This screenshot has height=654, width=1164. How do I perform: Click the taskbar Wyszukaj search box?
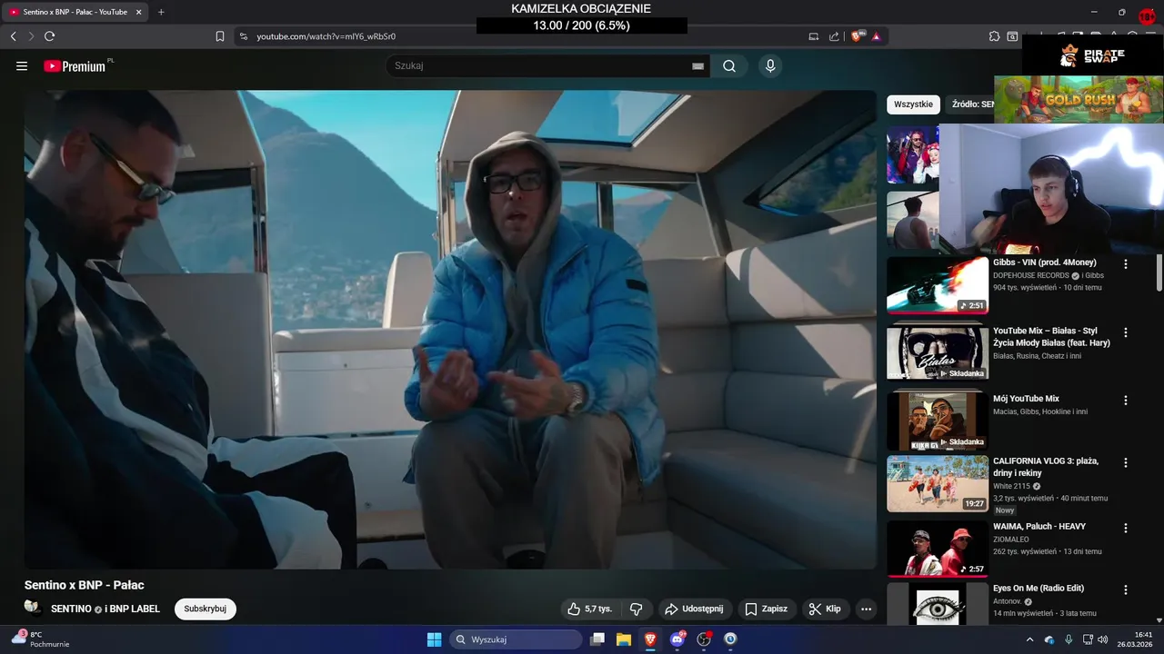click(x=517, y=639)
